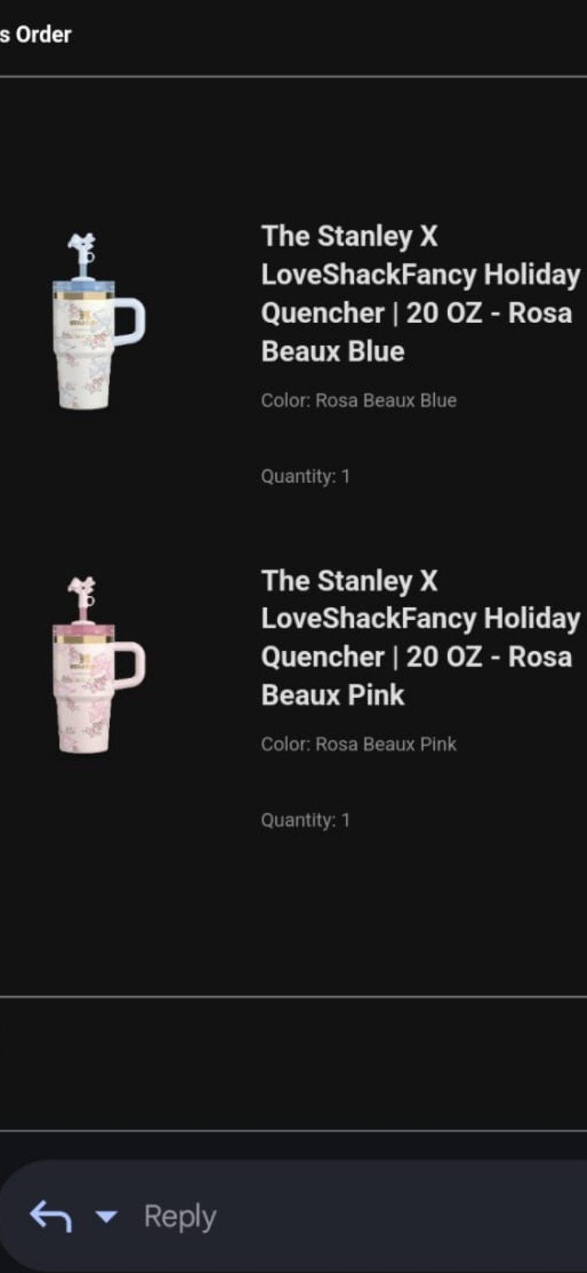
Task: Tap Quantity: 1 under the pink Quencher
Action: [x=305, y=820]
